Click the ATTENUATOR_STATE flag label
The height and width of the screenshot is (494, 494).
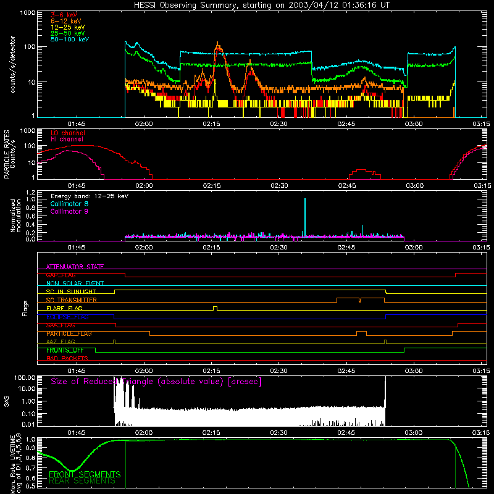click(75, 267)
